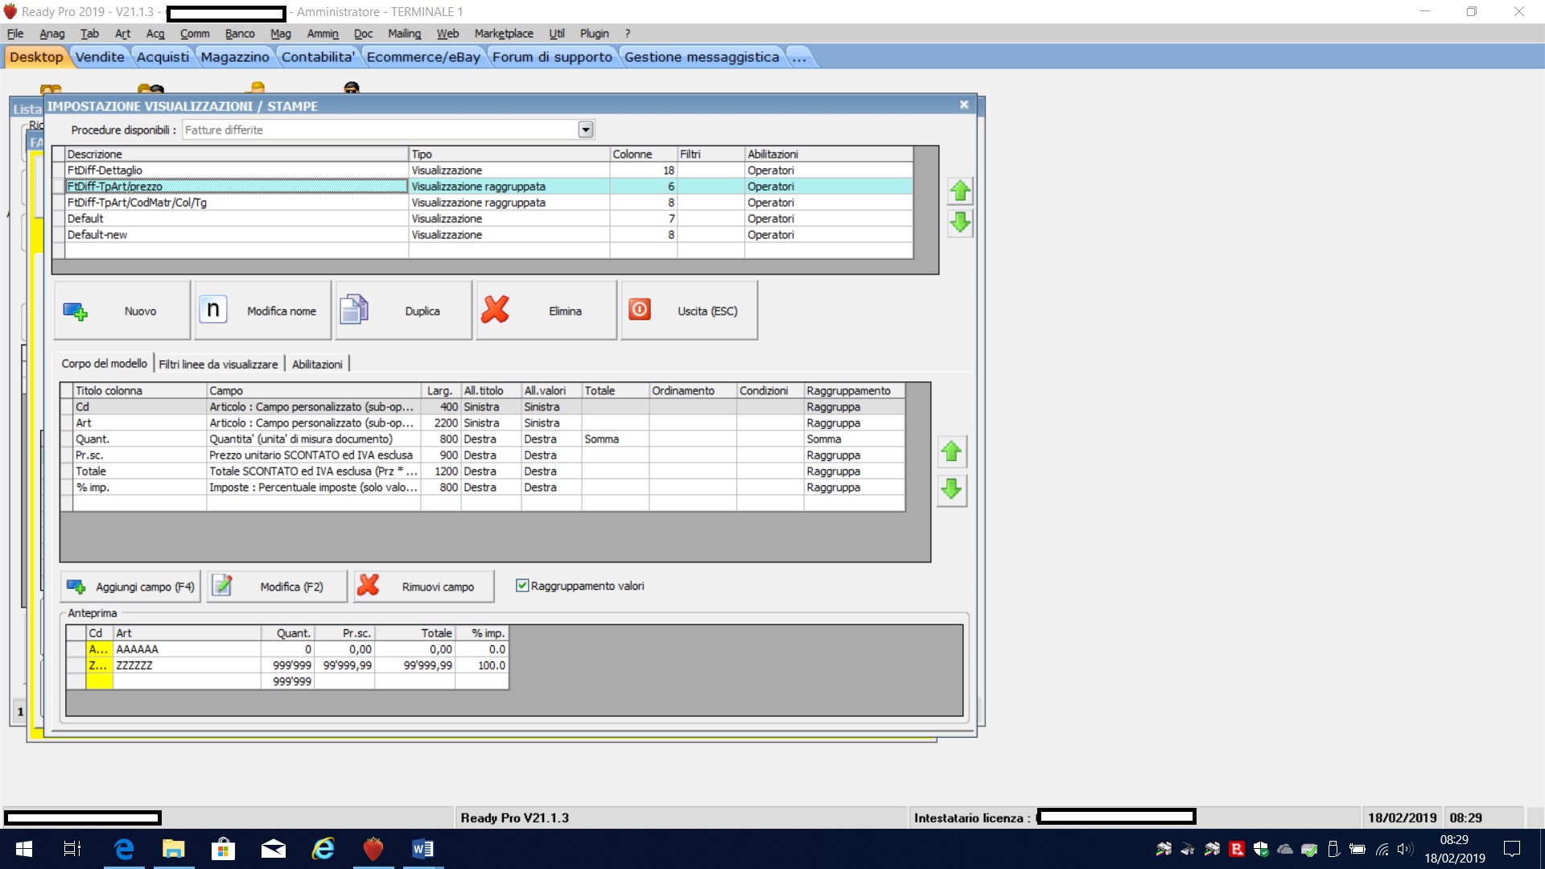Image resolution: width=1545 pixels, height=869 pixels.
Task: Click the Nuovo button with plus icon
Action: coord(122,311)
